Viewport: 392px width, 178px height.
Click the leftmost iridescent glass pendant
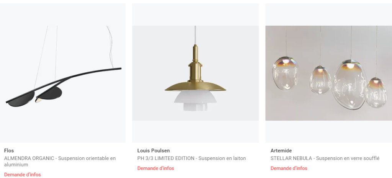tap(285, 73)
